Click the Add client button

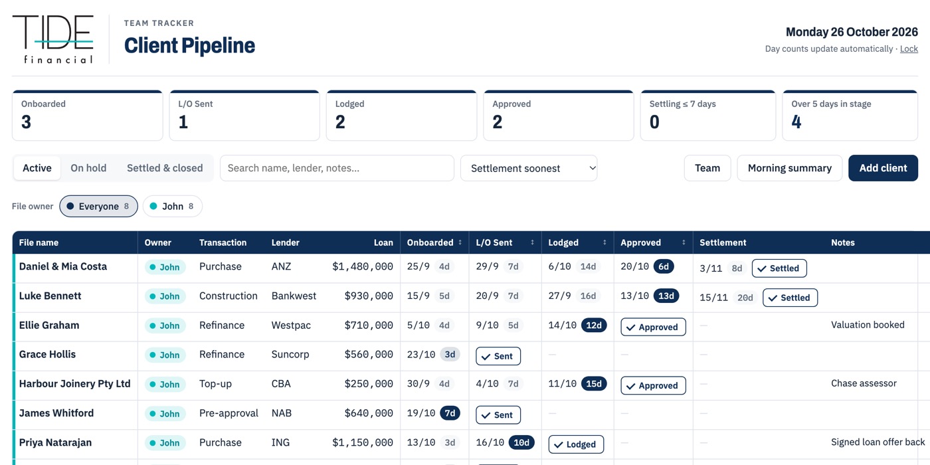pos(883,168)
